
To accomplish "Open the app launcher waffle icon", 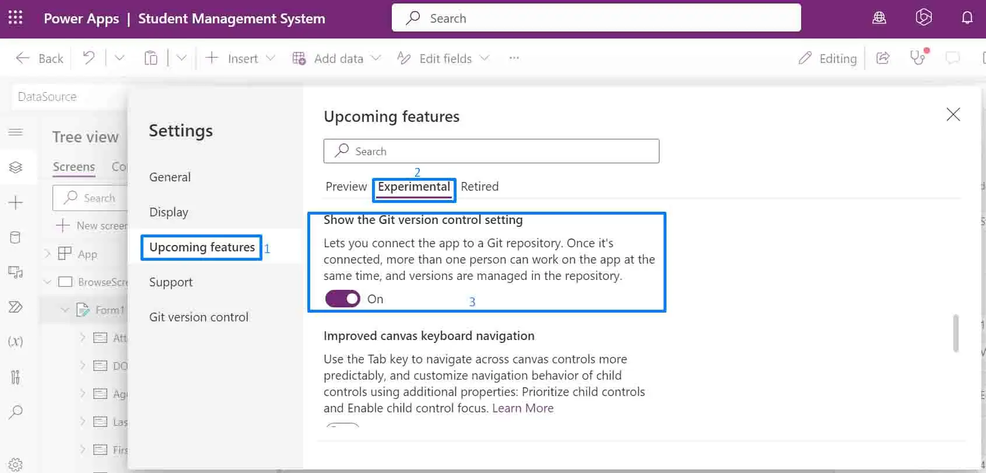I will click(x=16, y=18).
